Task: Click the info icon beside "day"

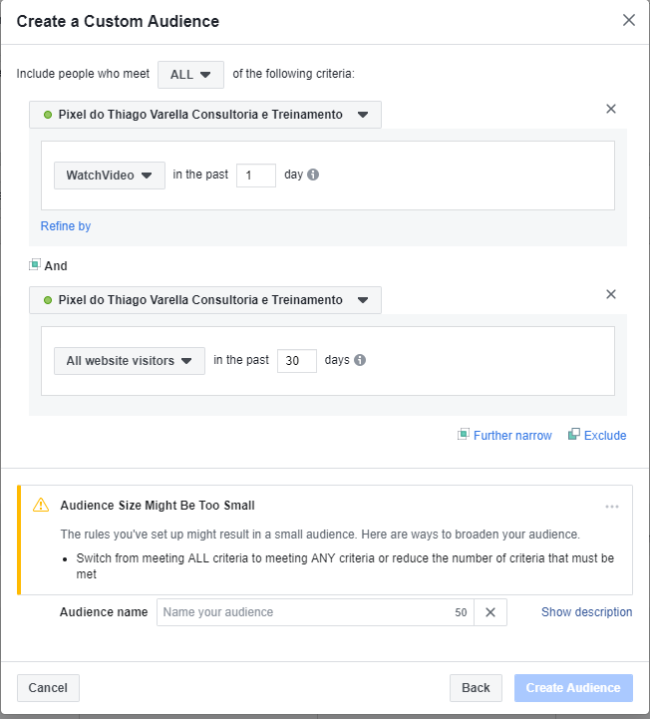Action: [313, 175]
